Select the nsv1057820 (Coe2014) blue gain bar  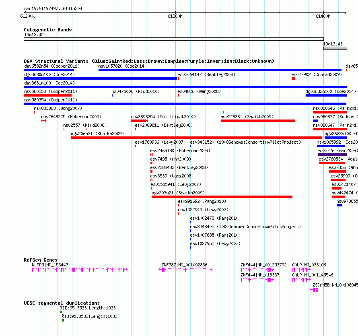click(x=220, y=70)
